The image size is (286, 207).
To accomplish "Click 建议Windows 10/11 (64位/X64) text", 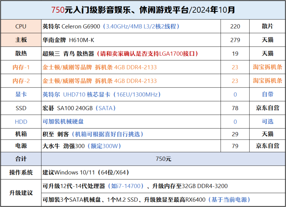I will (x=86, y=172).
